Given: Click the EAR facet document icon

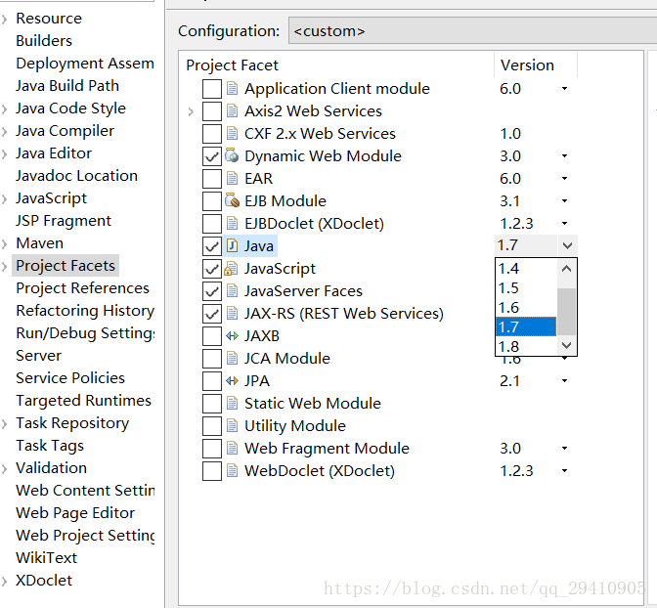Looking at the screenshot, I should pos(232,178).
